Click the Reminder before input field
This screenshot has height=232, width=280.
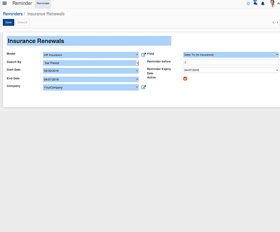[230, 62]
